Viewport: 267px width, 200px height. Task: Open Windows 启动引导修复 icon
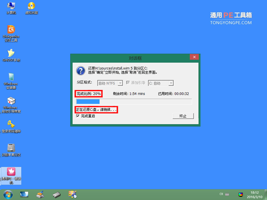pyautogui.click(x=11, y=105)
